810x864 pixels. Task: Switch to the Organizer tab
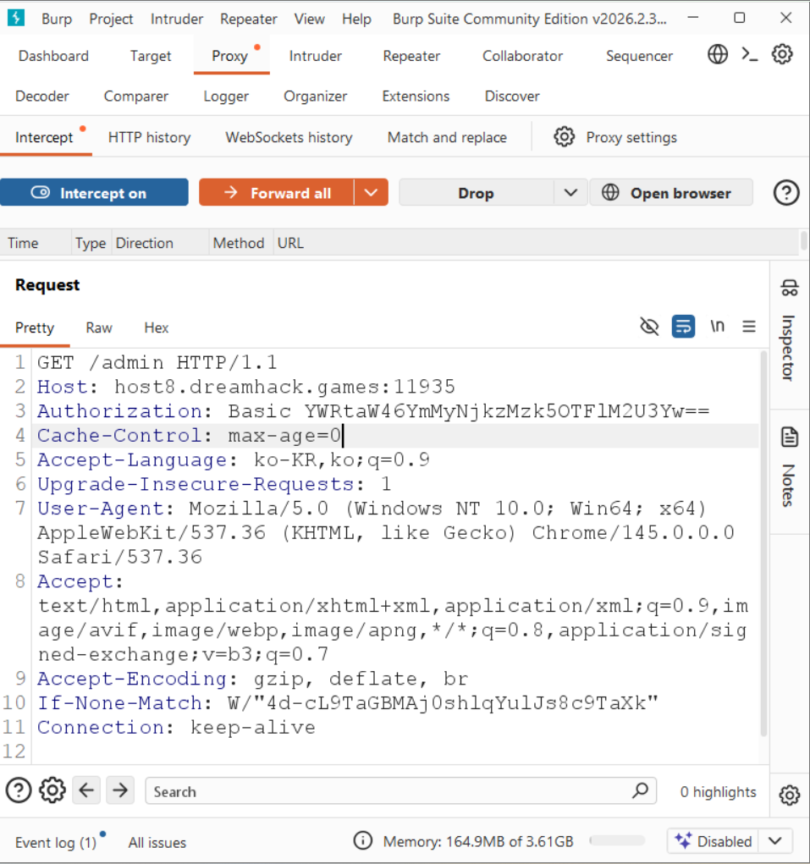tap(315, 96)
